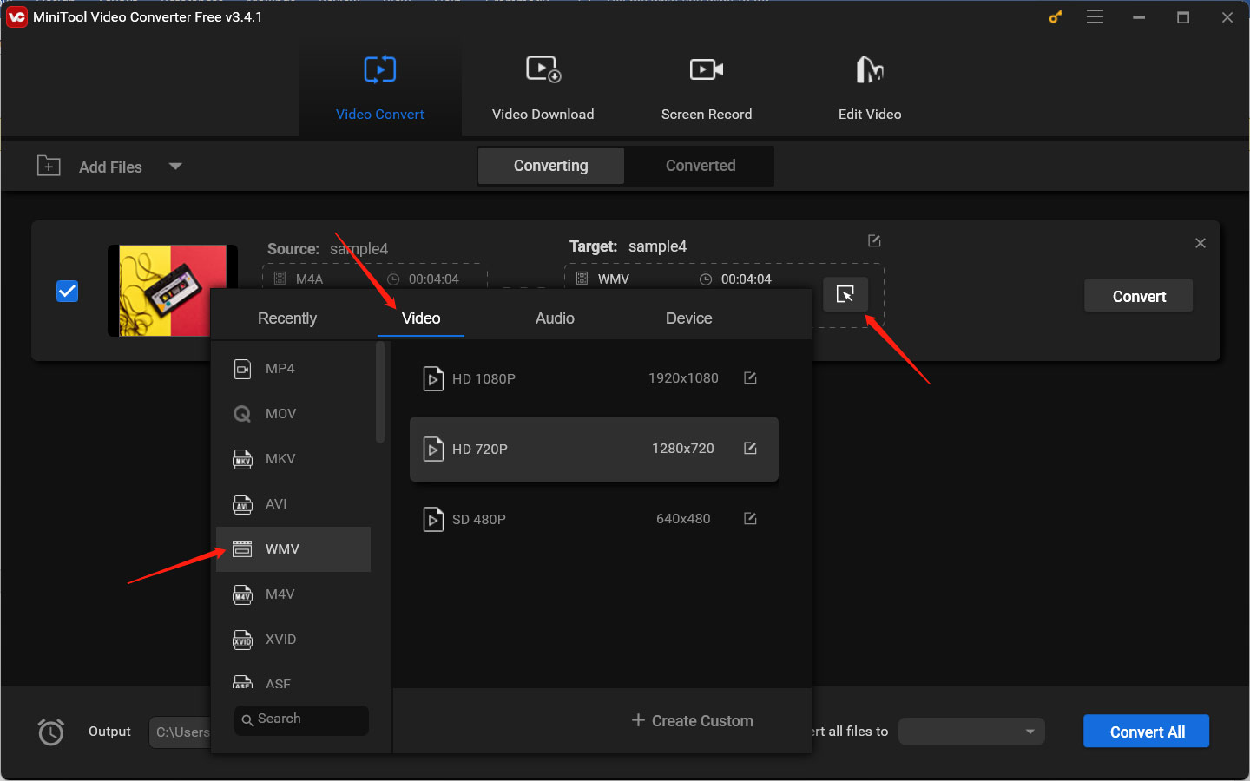Minimize the MiniTool window

[1139, 17]
